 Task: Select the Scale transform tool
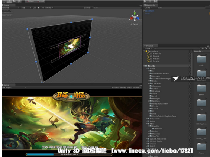tap(19, 1)
